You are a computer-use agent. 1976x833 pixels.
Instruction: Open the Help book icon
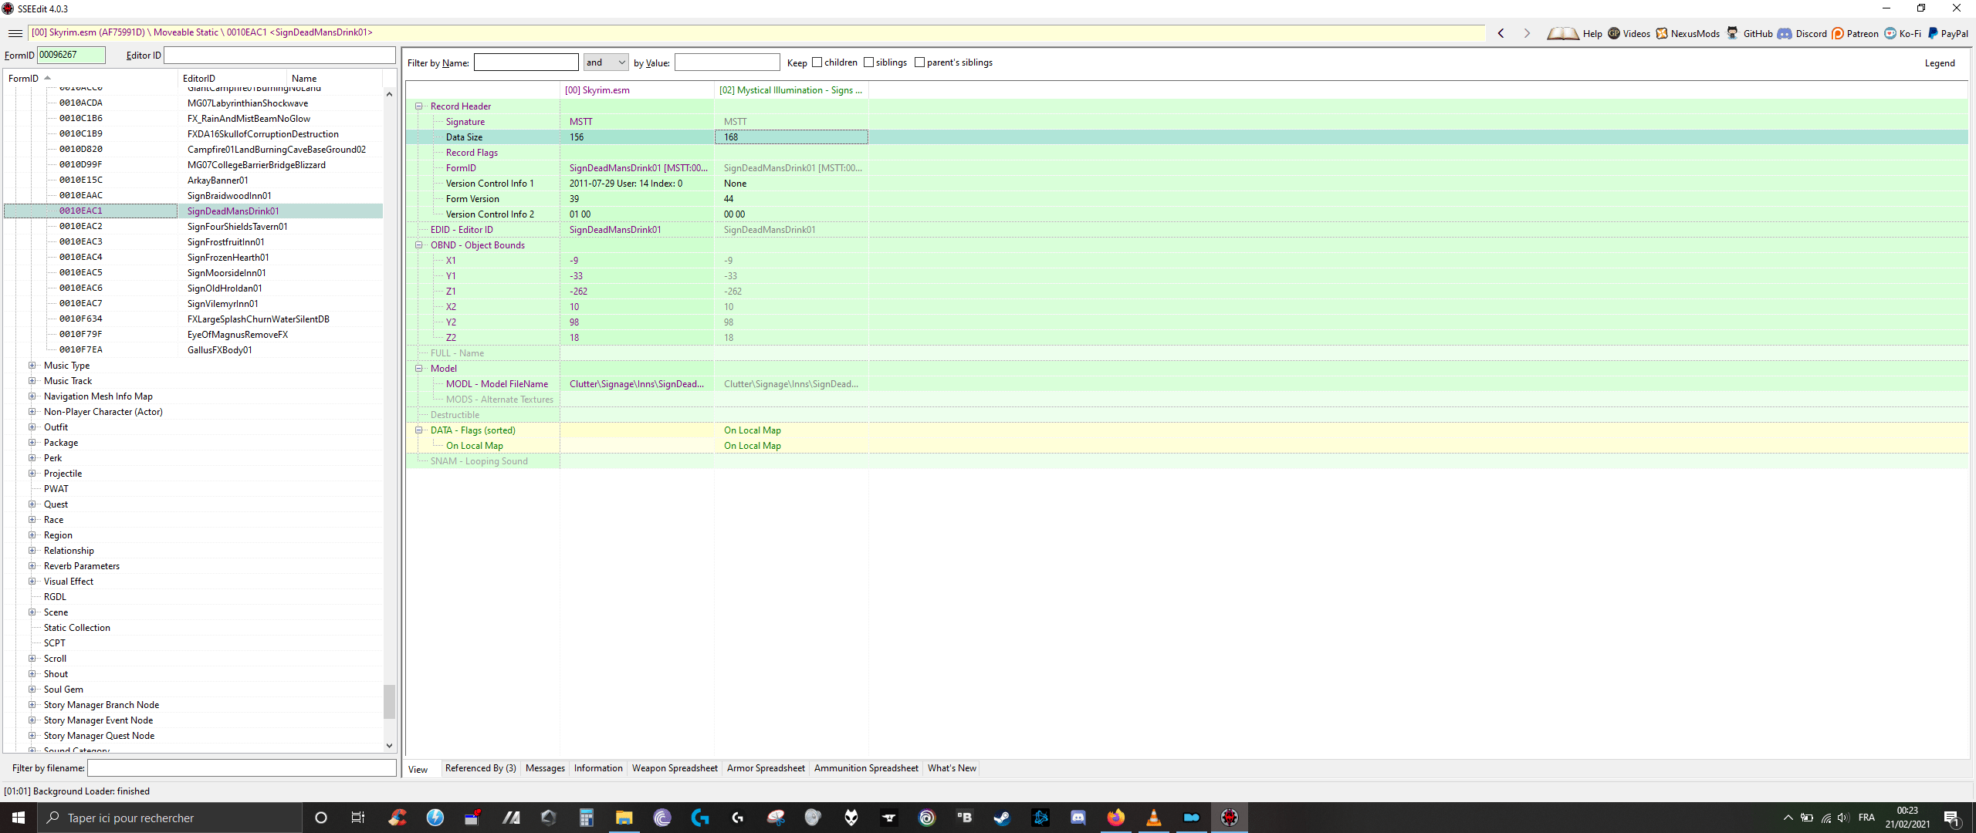pyautogui.click(x=1562, y=33)
